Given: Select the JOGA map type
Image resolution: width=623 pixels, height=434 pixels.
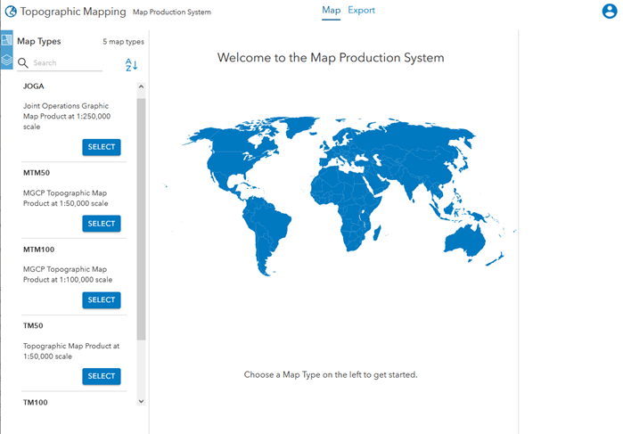Looking at the screenshot, I should coord(101,147).
